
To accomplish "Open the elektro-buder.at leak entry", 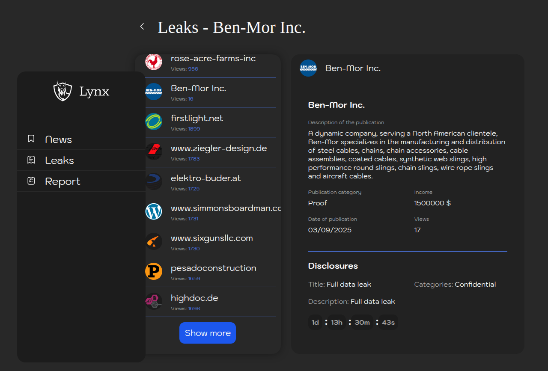I will pos(210,182).
